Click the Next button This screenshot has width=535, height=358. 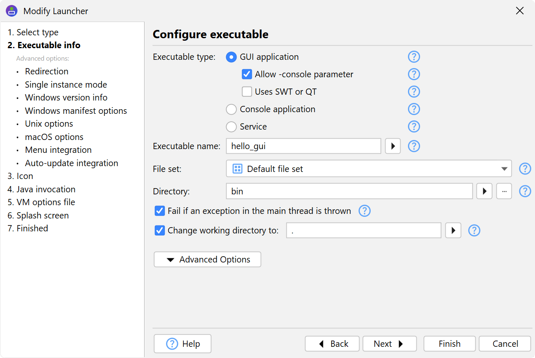click(389, 344)
